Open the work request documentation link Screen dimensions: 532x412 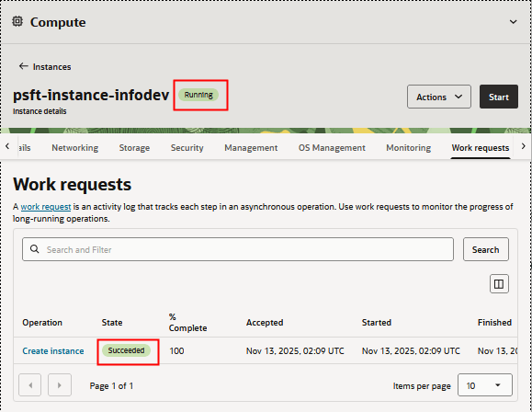[x=46, y=207]
